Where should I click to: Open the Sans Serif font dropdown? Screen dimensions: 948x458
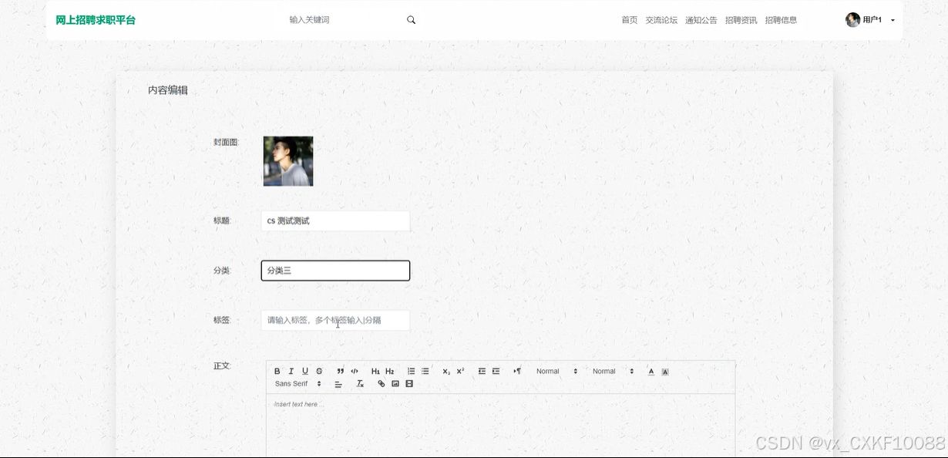coord(298,384)
